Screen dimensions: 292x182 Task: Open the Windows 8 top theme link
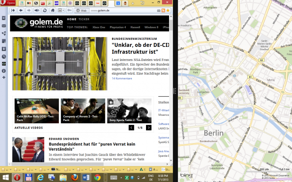click(x=151, y=27)
